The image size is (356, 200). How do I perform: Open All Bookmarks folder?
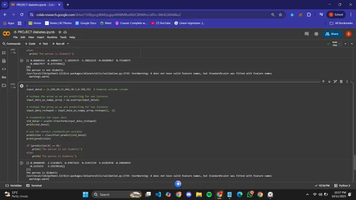tap(341, 23)
